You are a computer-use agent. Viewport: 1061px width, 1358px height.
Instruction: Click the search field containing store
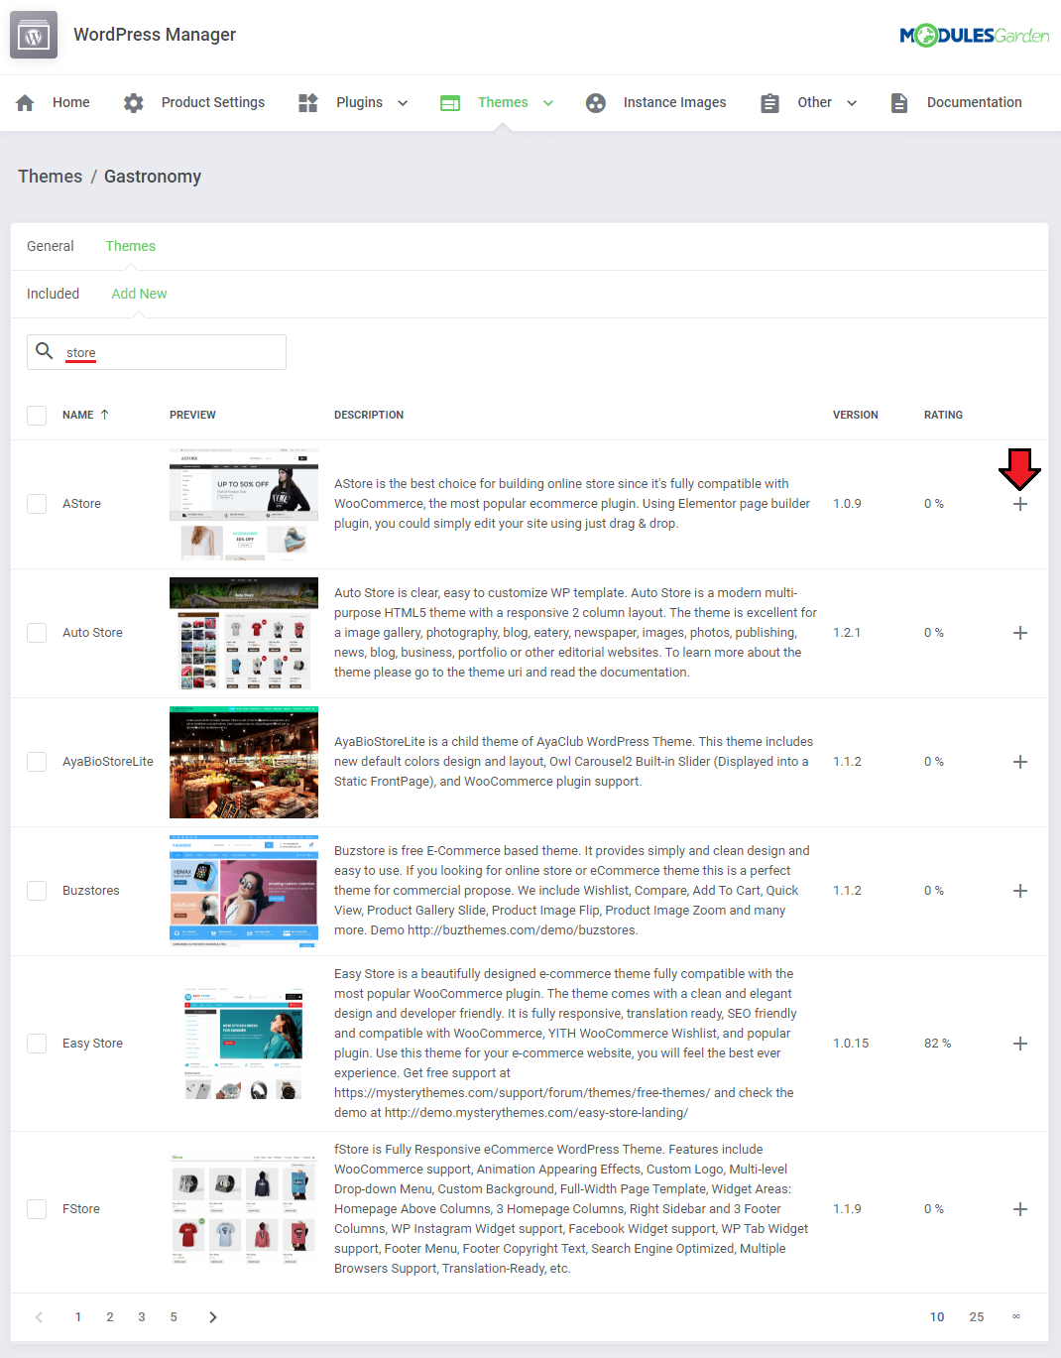(157, 352)
